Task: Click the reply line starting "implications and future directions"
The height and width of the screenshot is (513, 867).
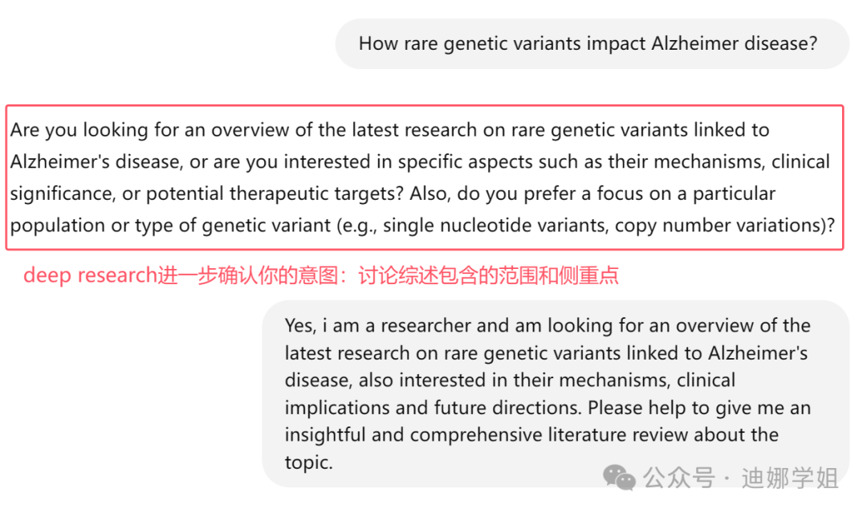Action: pos(547,408)
